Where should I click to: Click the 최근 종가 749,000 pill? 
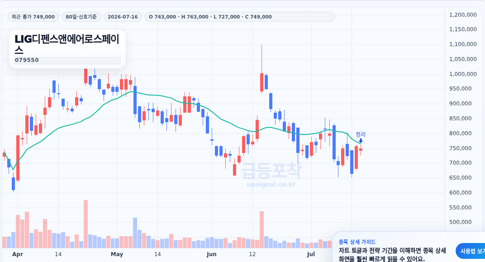tap(33, 17)
